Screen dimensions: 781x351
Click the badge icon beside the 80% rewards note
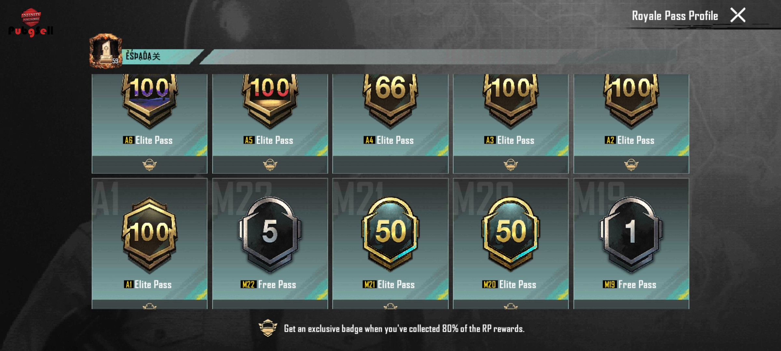coord(268,328)
